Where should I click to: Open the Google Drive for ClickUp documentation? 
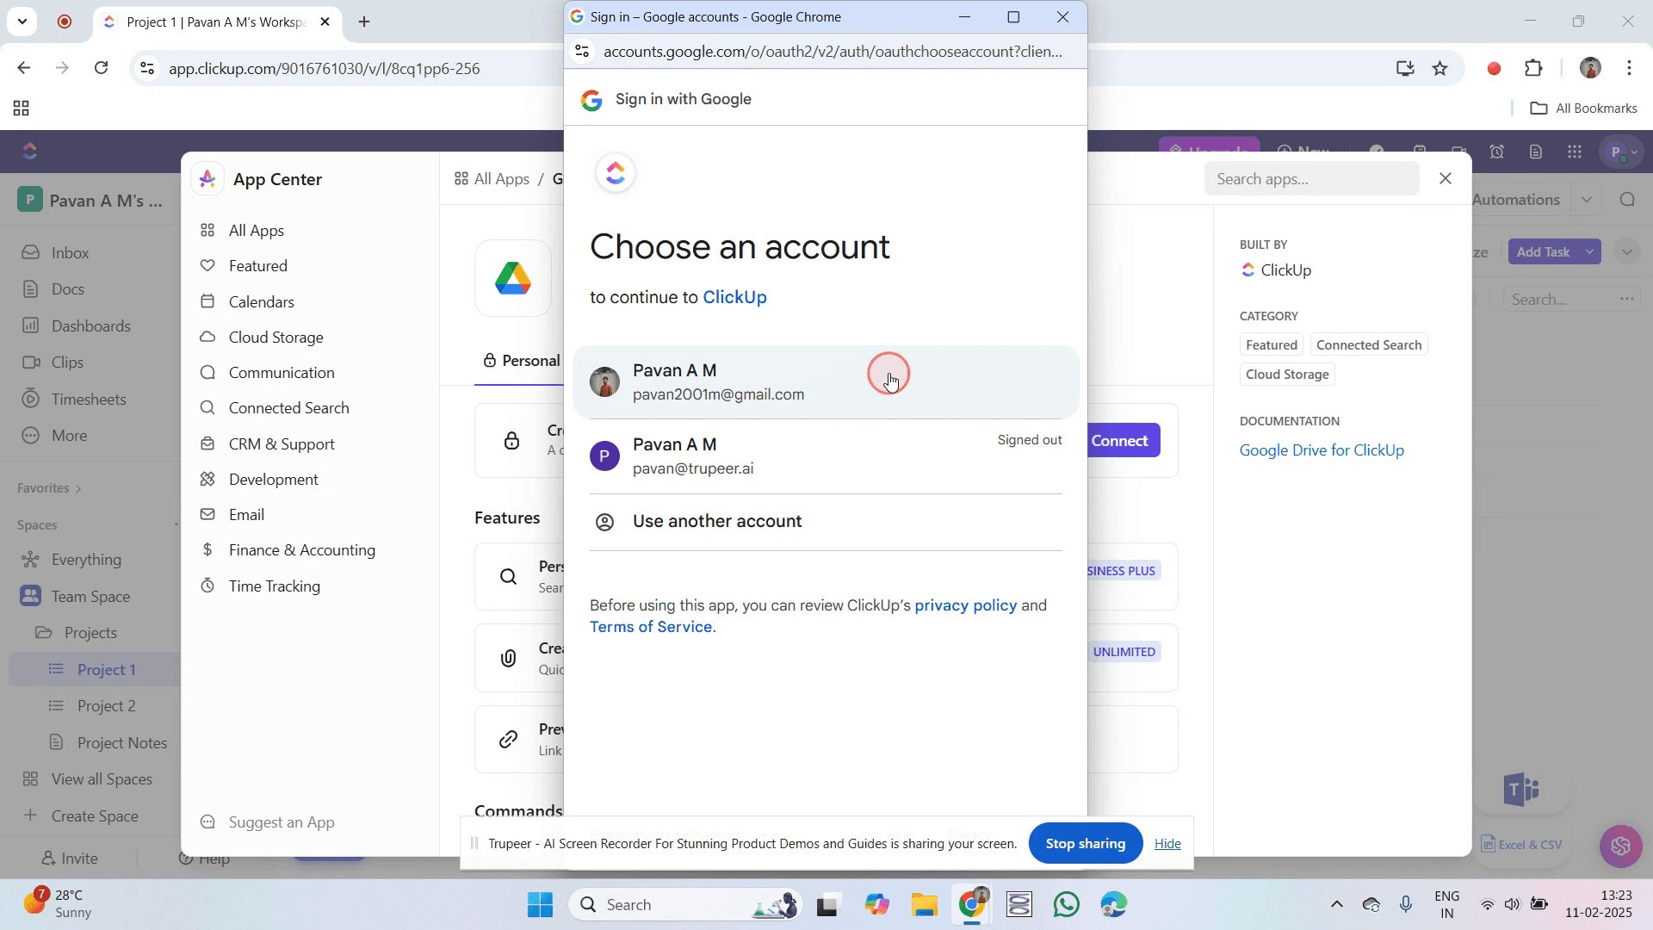tap(1322, 450)
